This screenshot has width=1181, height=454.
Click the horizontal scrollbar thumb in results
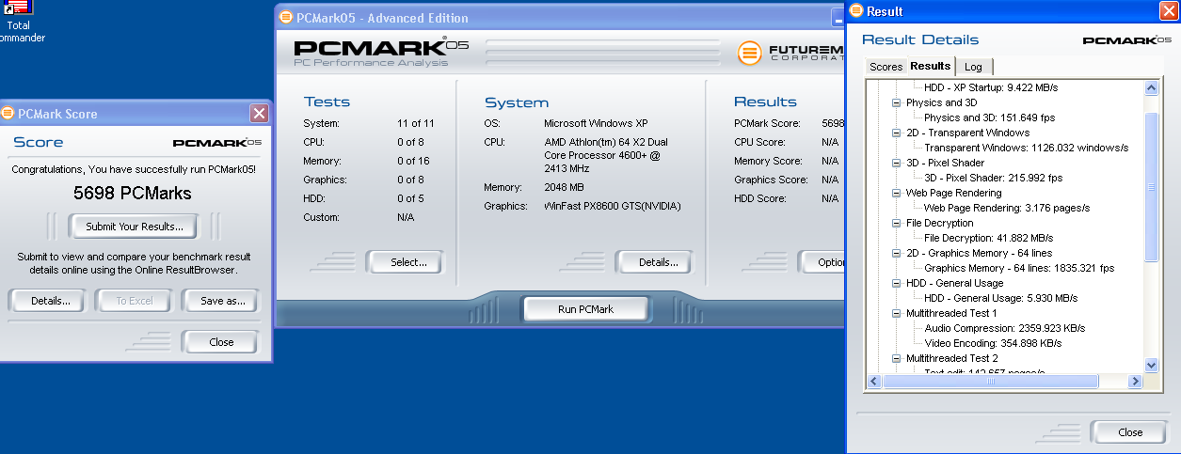(x=989, y=381)
